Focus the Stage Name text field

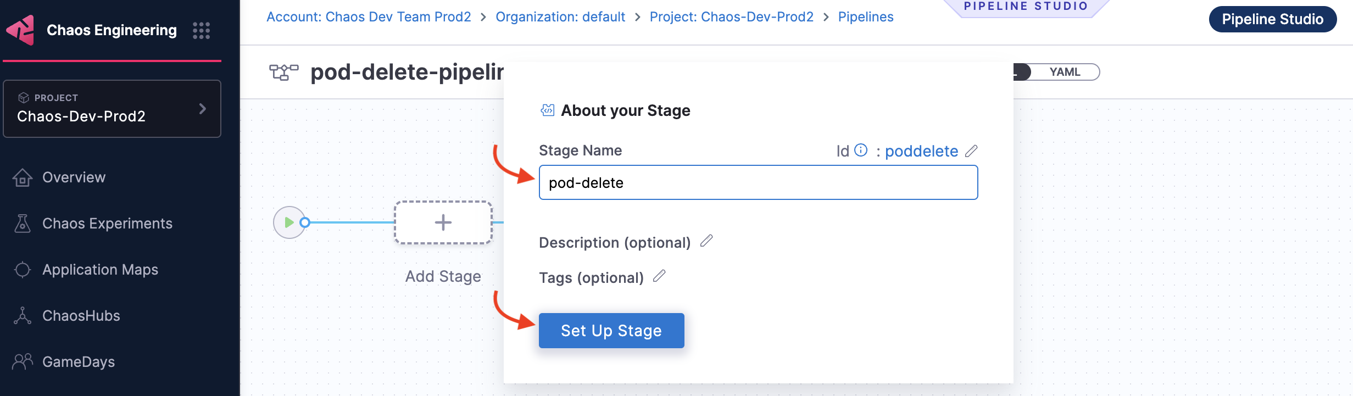[758, 182]
